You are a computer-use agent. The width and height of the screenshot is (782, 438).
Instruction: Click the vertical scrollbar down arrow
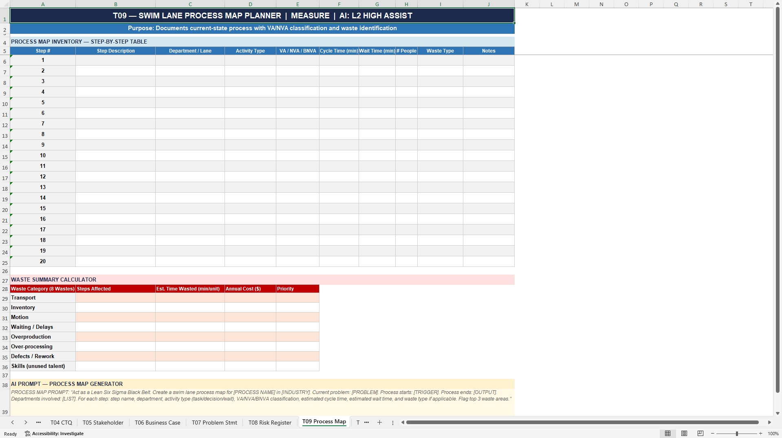coord(778,413)
